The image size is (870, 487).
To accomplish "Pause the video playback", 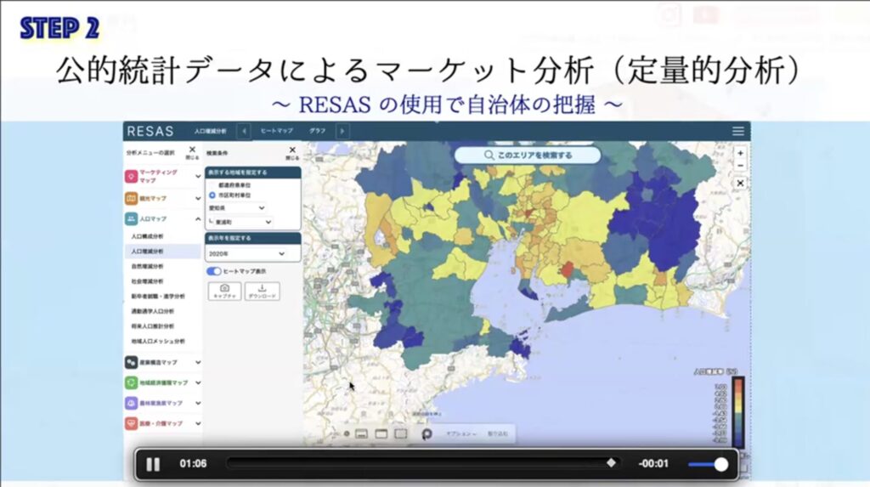I will coord(153,464).
